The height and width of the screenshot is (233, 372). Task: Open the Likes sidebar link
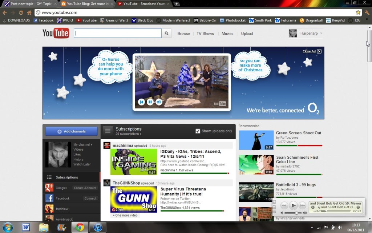(x=77, y=154)
